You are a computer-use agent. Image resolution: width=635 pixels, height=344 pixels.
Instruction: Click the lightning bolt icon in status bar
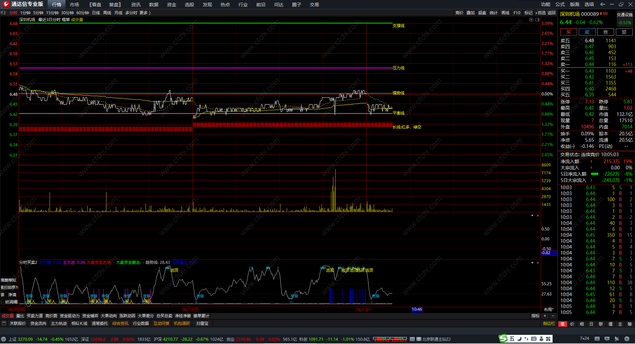coord(627,339)
